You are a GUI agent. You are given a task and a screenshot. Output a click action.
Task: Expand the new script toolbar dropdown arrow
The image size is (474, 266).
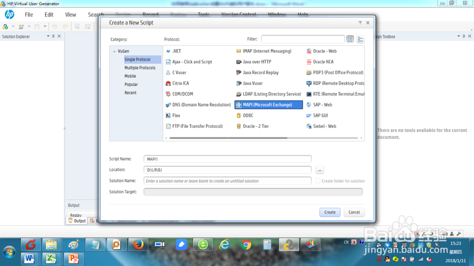(13, 27)
